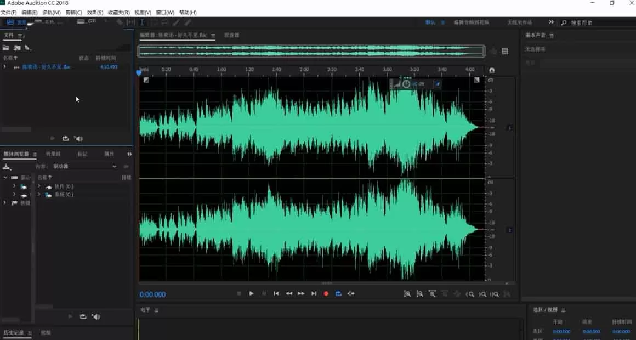Open the 收藏夹(R) menu
Image resolution: width=636 pixels, height=340 pixels.
point(119,13)
